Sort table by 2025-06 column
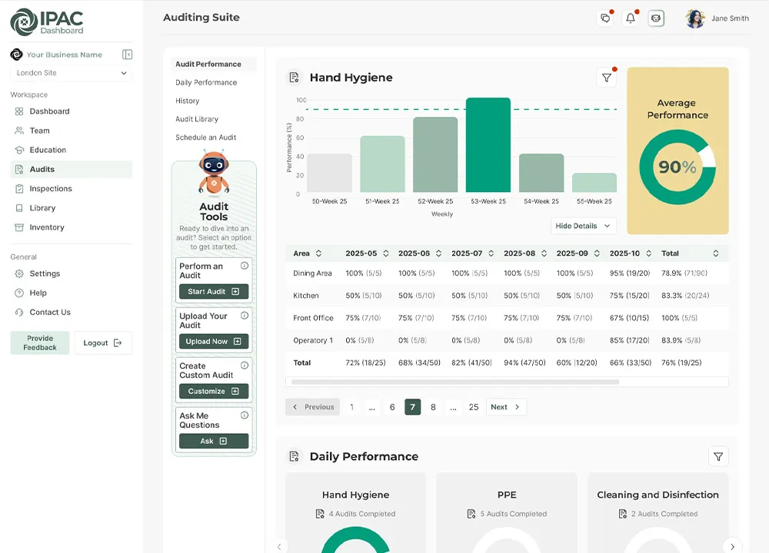Viewport: 769px width, 553px height. [x=438, y=253]
